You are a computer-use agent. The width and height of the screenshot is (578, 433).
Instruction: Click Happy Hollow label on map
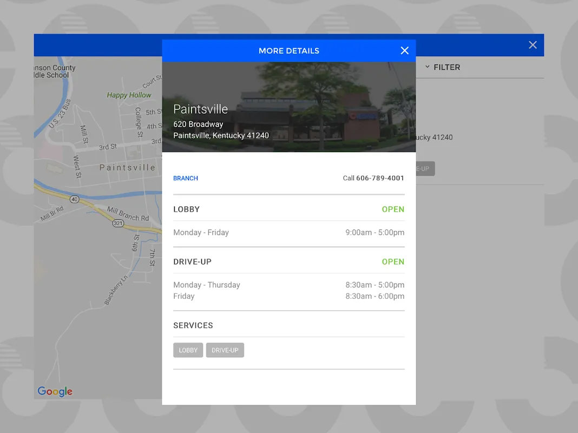click(x=129, y=95)
